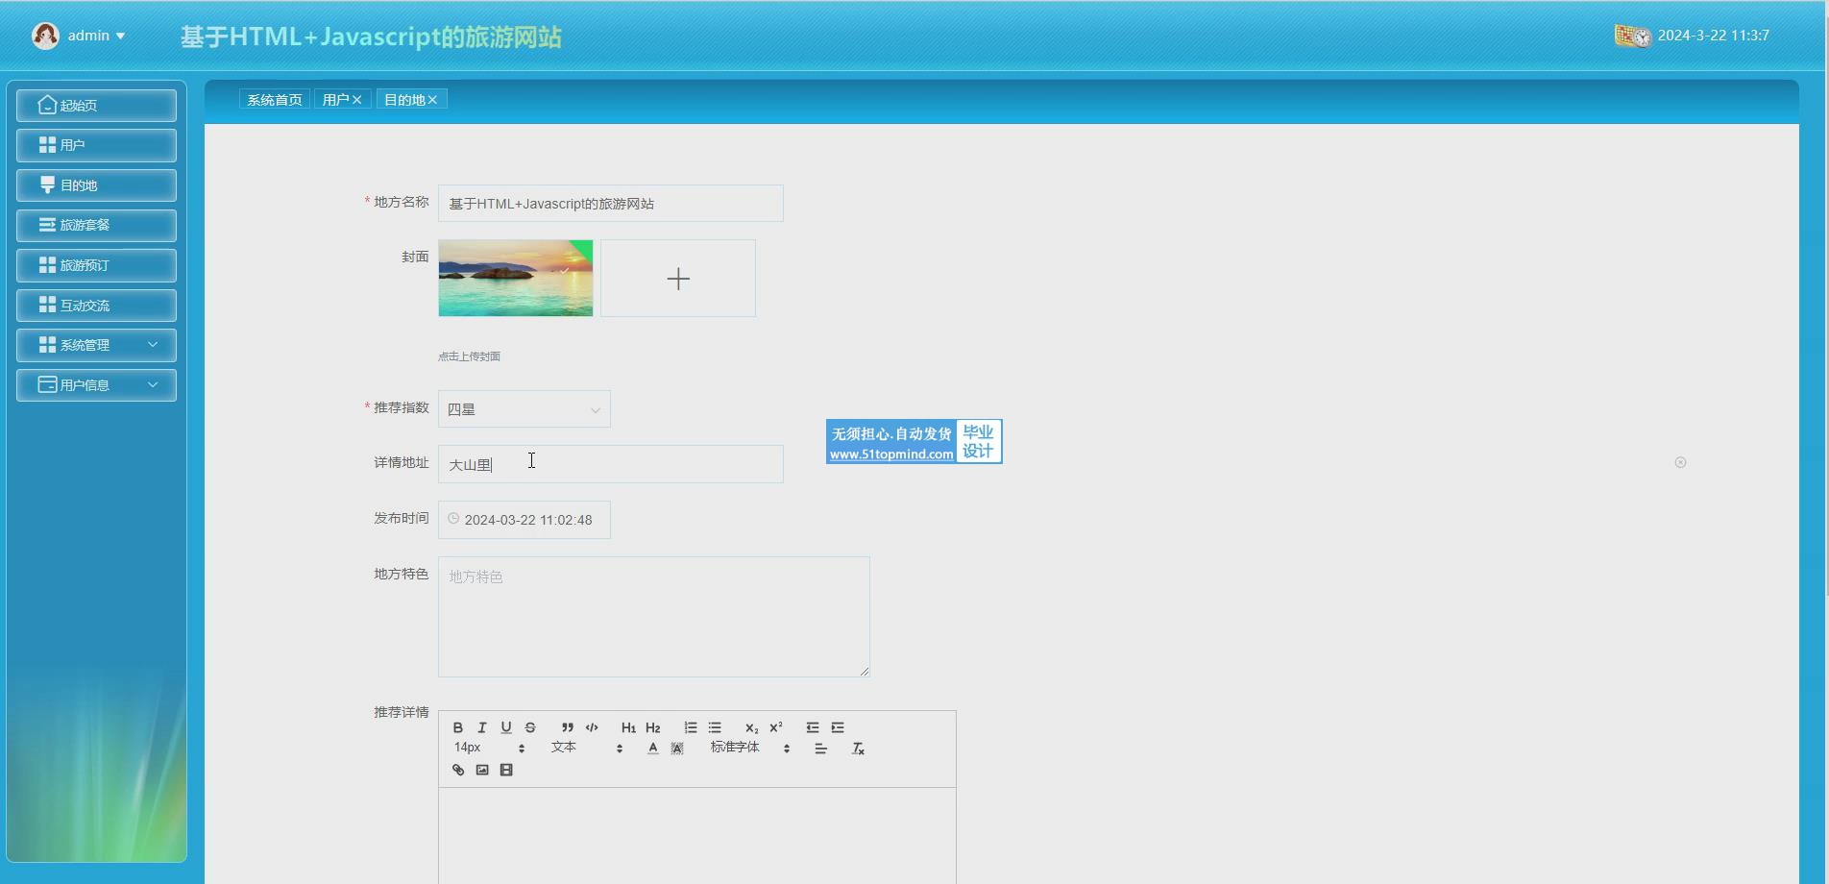Viewport: 1829px width, 884px height.
Task: Open 目的地 in the sidebar
Action: tap(96, 185)
